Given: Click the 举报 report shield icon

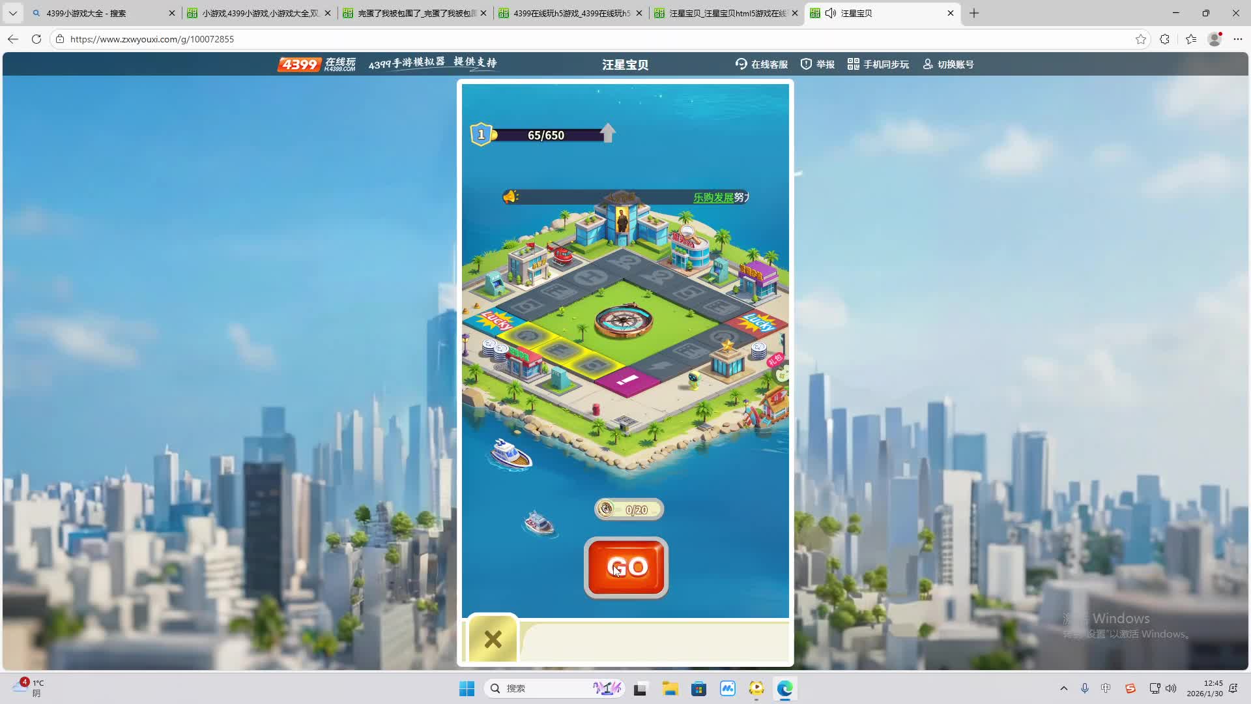Looking at the screenshot, I should (807, 64).
